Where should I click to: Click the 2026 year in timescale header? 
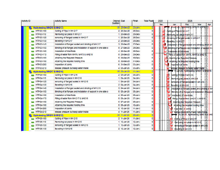190,21
